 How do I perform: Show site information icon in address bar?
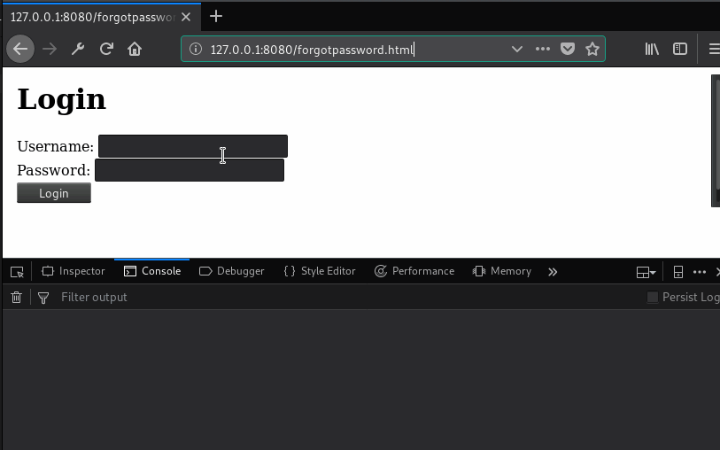click(x=196, y=49)
